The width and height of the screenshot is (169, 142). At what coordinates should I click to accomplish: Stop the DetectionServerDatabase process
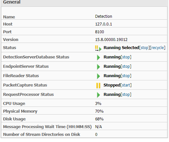[126, 57]
